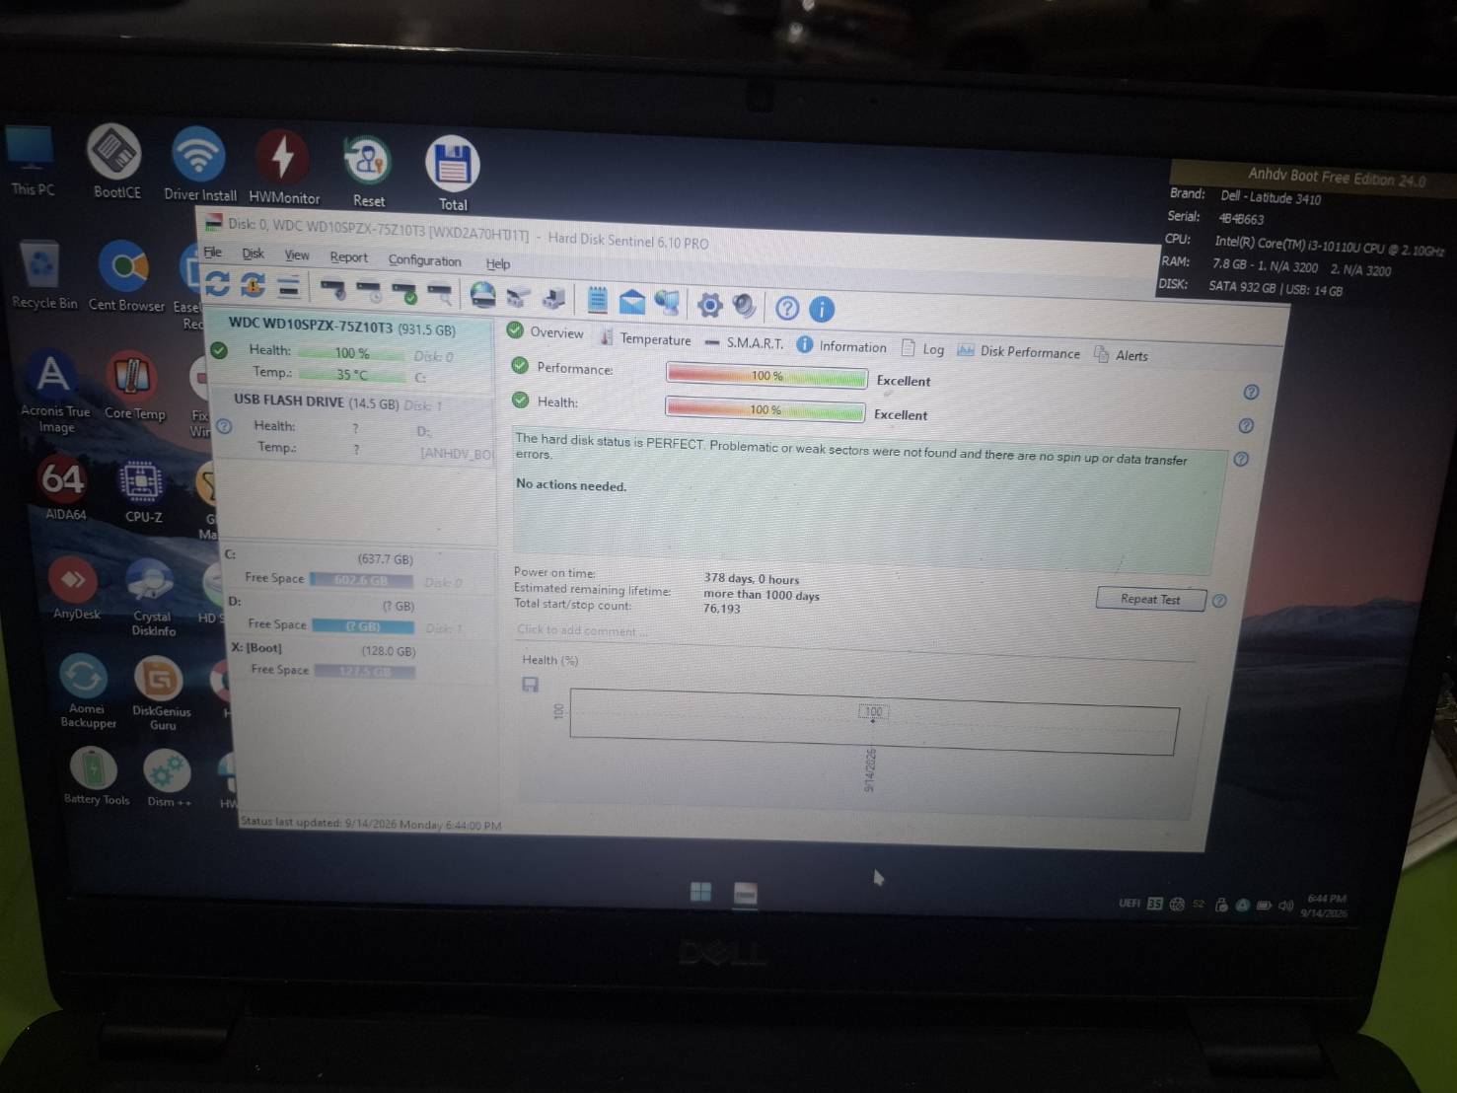Click the volume icon in system tray
Screen dimensions: 1457x1093
[x=1285, y=906]
